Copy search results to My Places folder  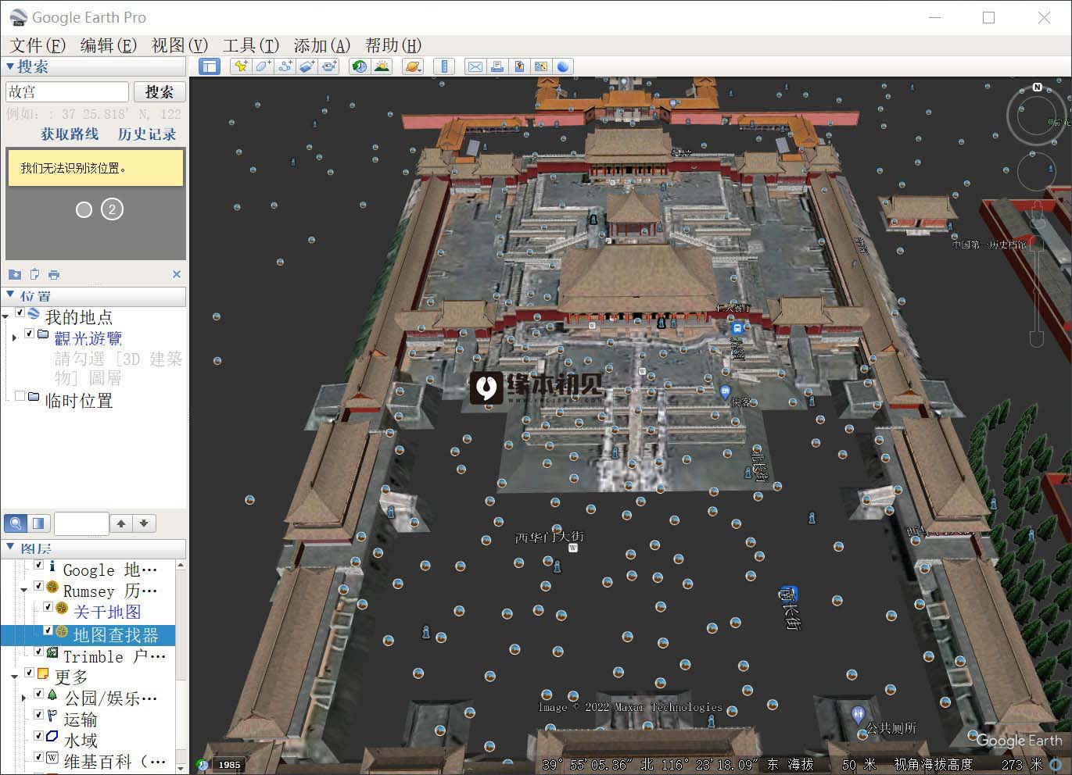[x=15, y=274]
